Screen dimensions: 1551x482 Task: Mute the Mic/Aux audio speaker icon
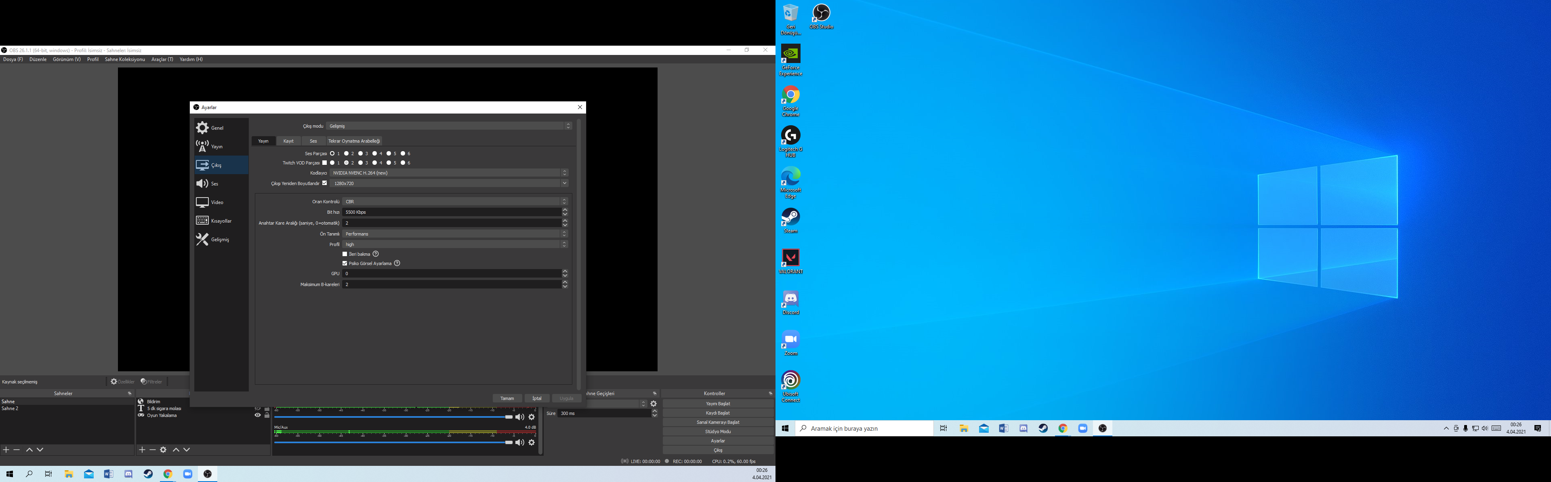[x=519, y=443]
